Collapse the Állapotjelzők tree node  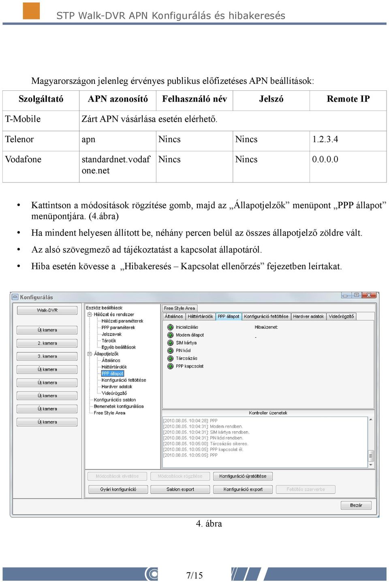pyautogui.click(x=90, y=354)
